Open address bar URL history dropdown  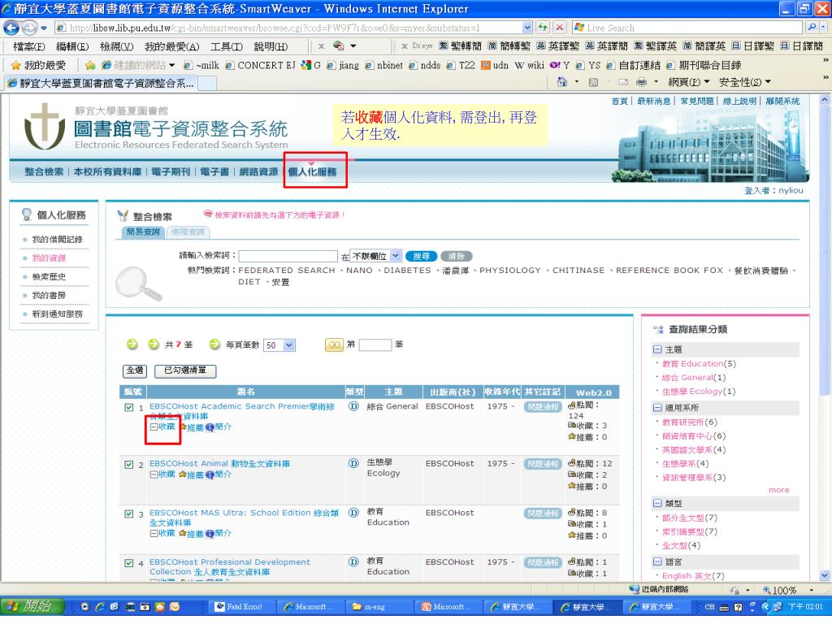(526, 28)
